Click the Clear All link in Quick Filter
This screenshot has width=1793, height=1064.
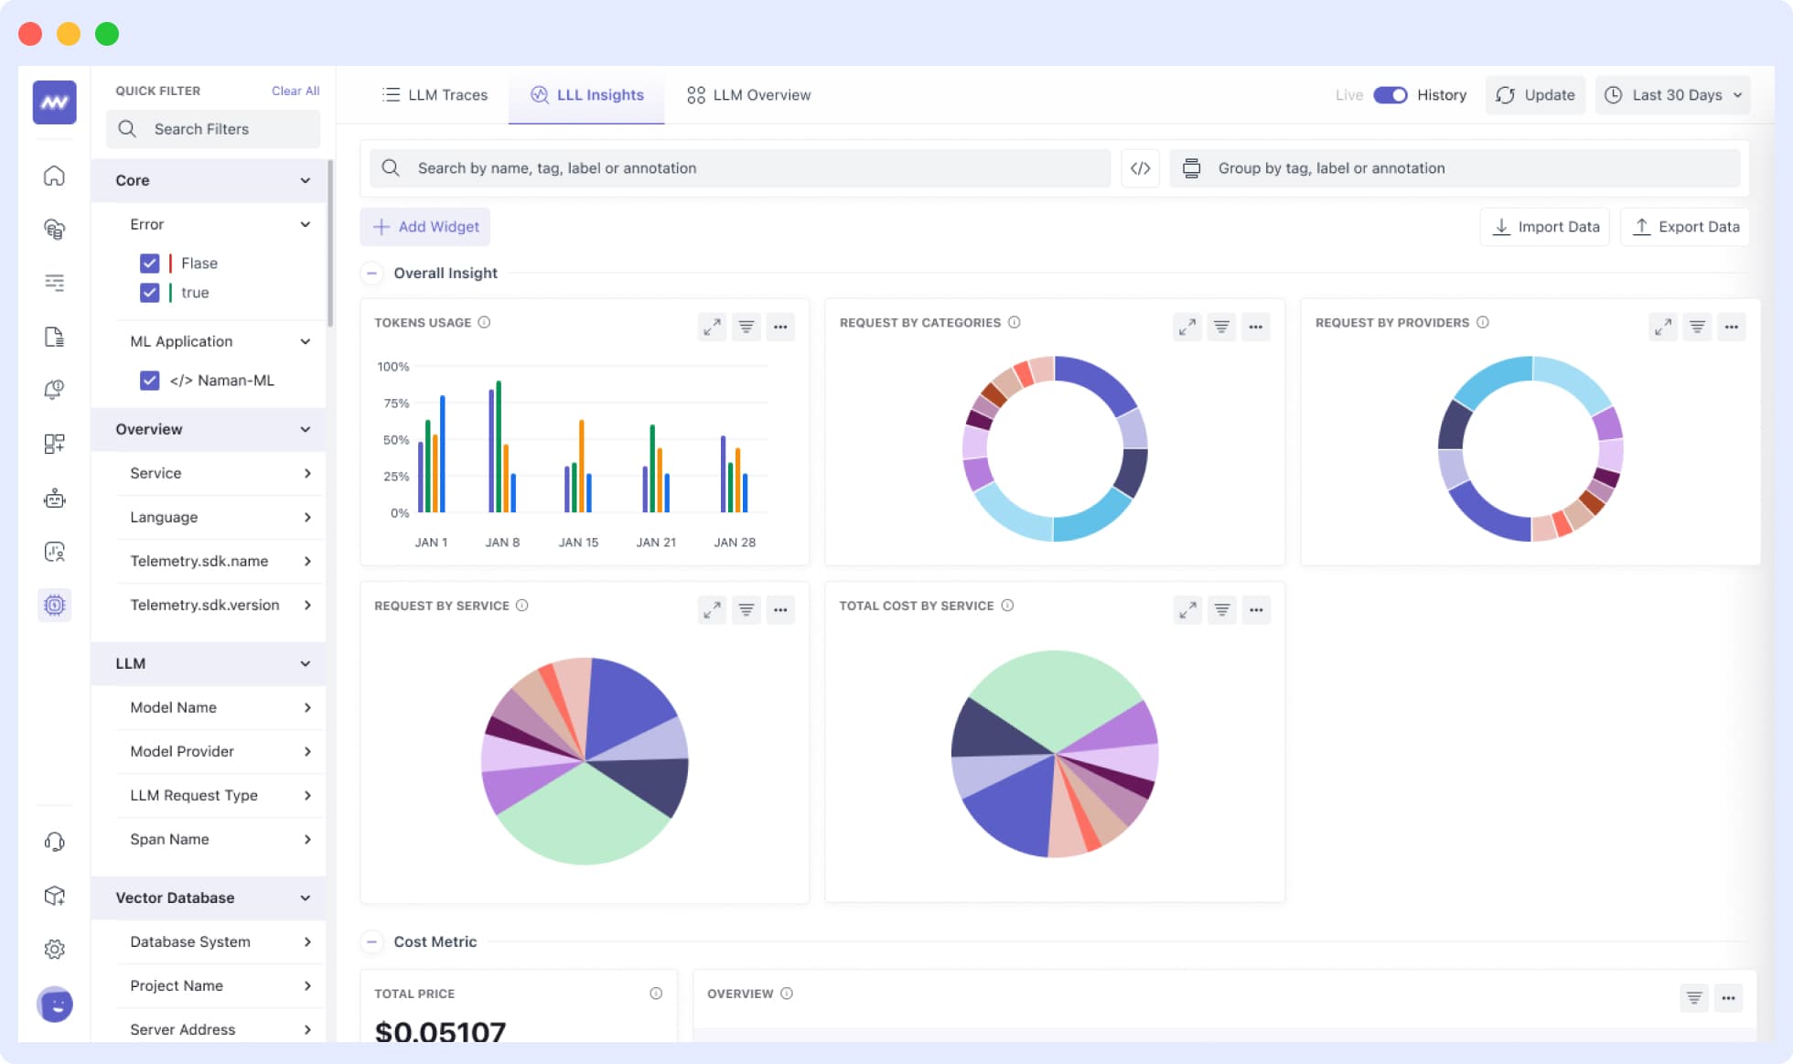[295, 91]
